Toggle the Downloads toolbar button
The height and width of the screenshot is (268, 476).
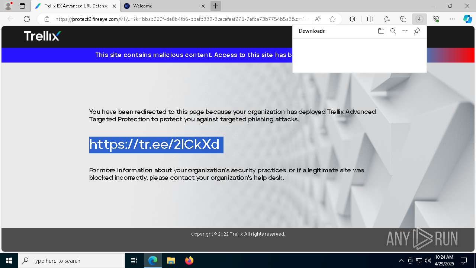(x=419, y=19)
